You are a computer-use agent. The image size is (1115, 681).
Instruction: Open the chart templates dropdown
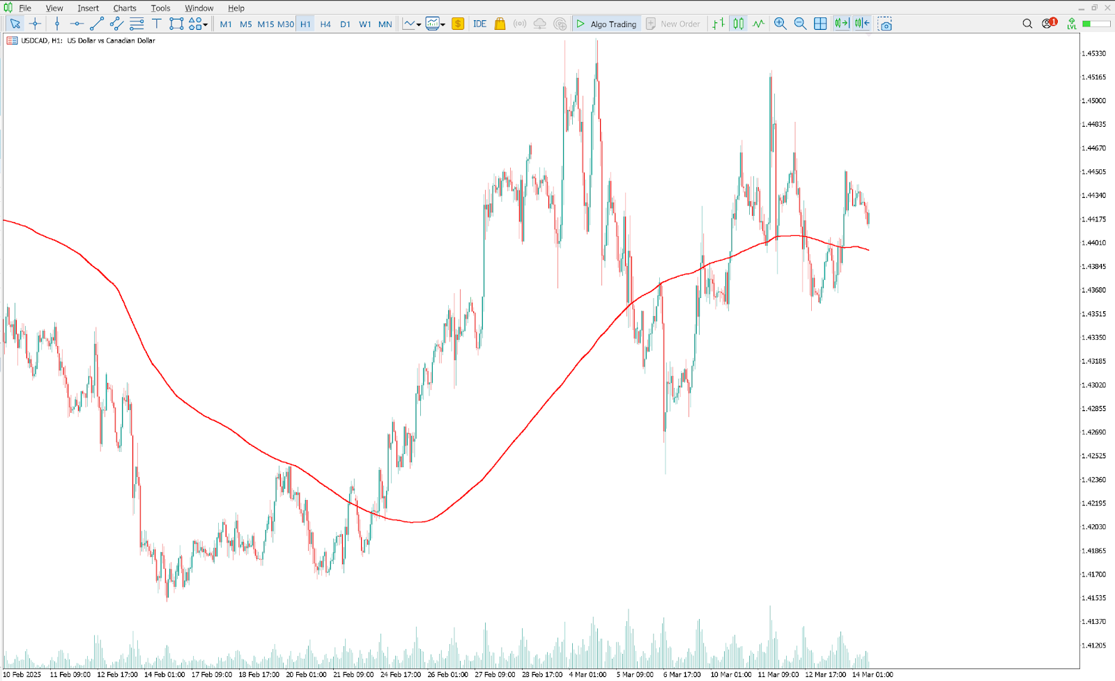click(436, 24)
